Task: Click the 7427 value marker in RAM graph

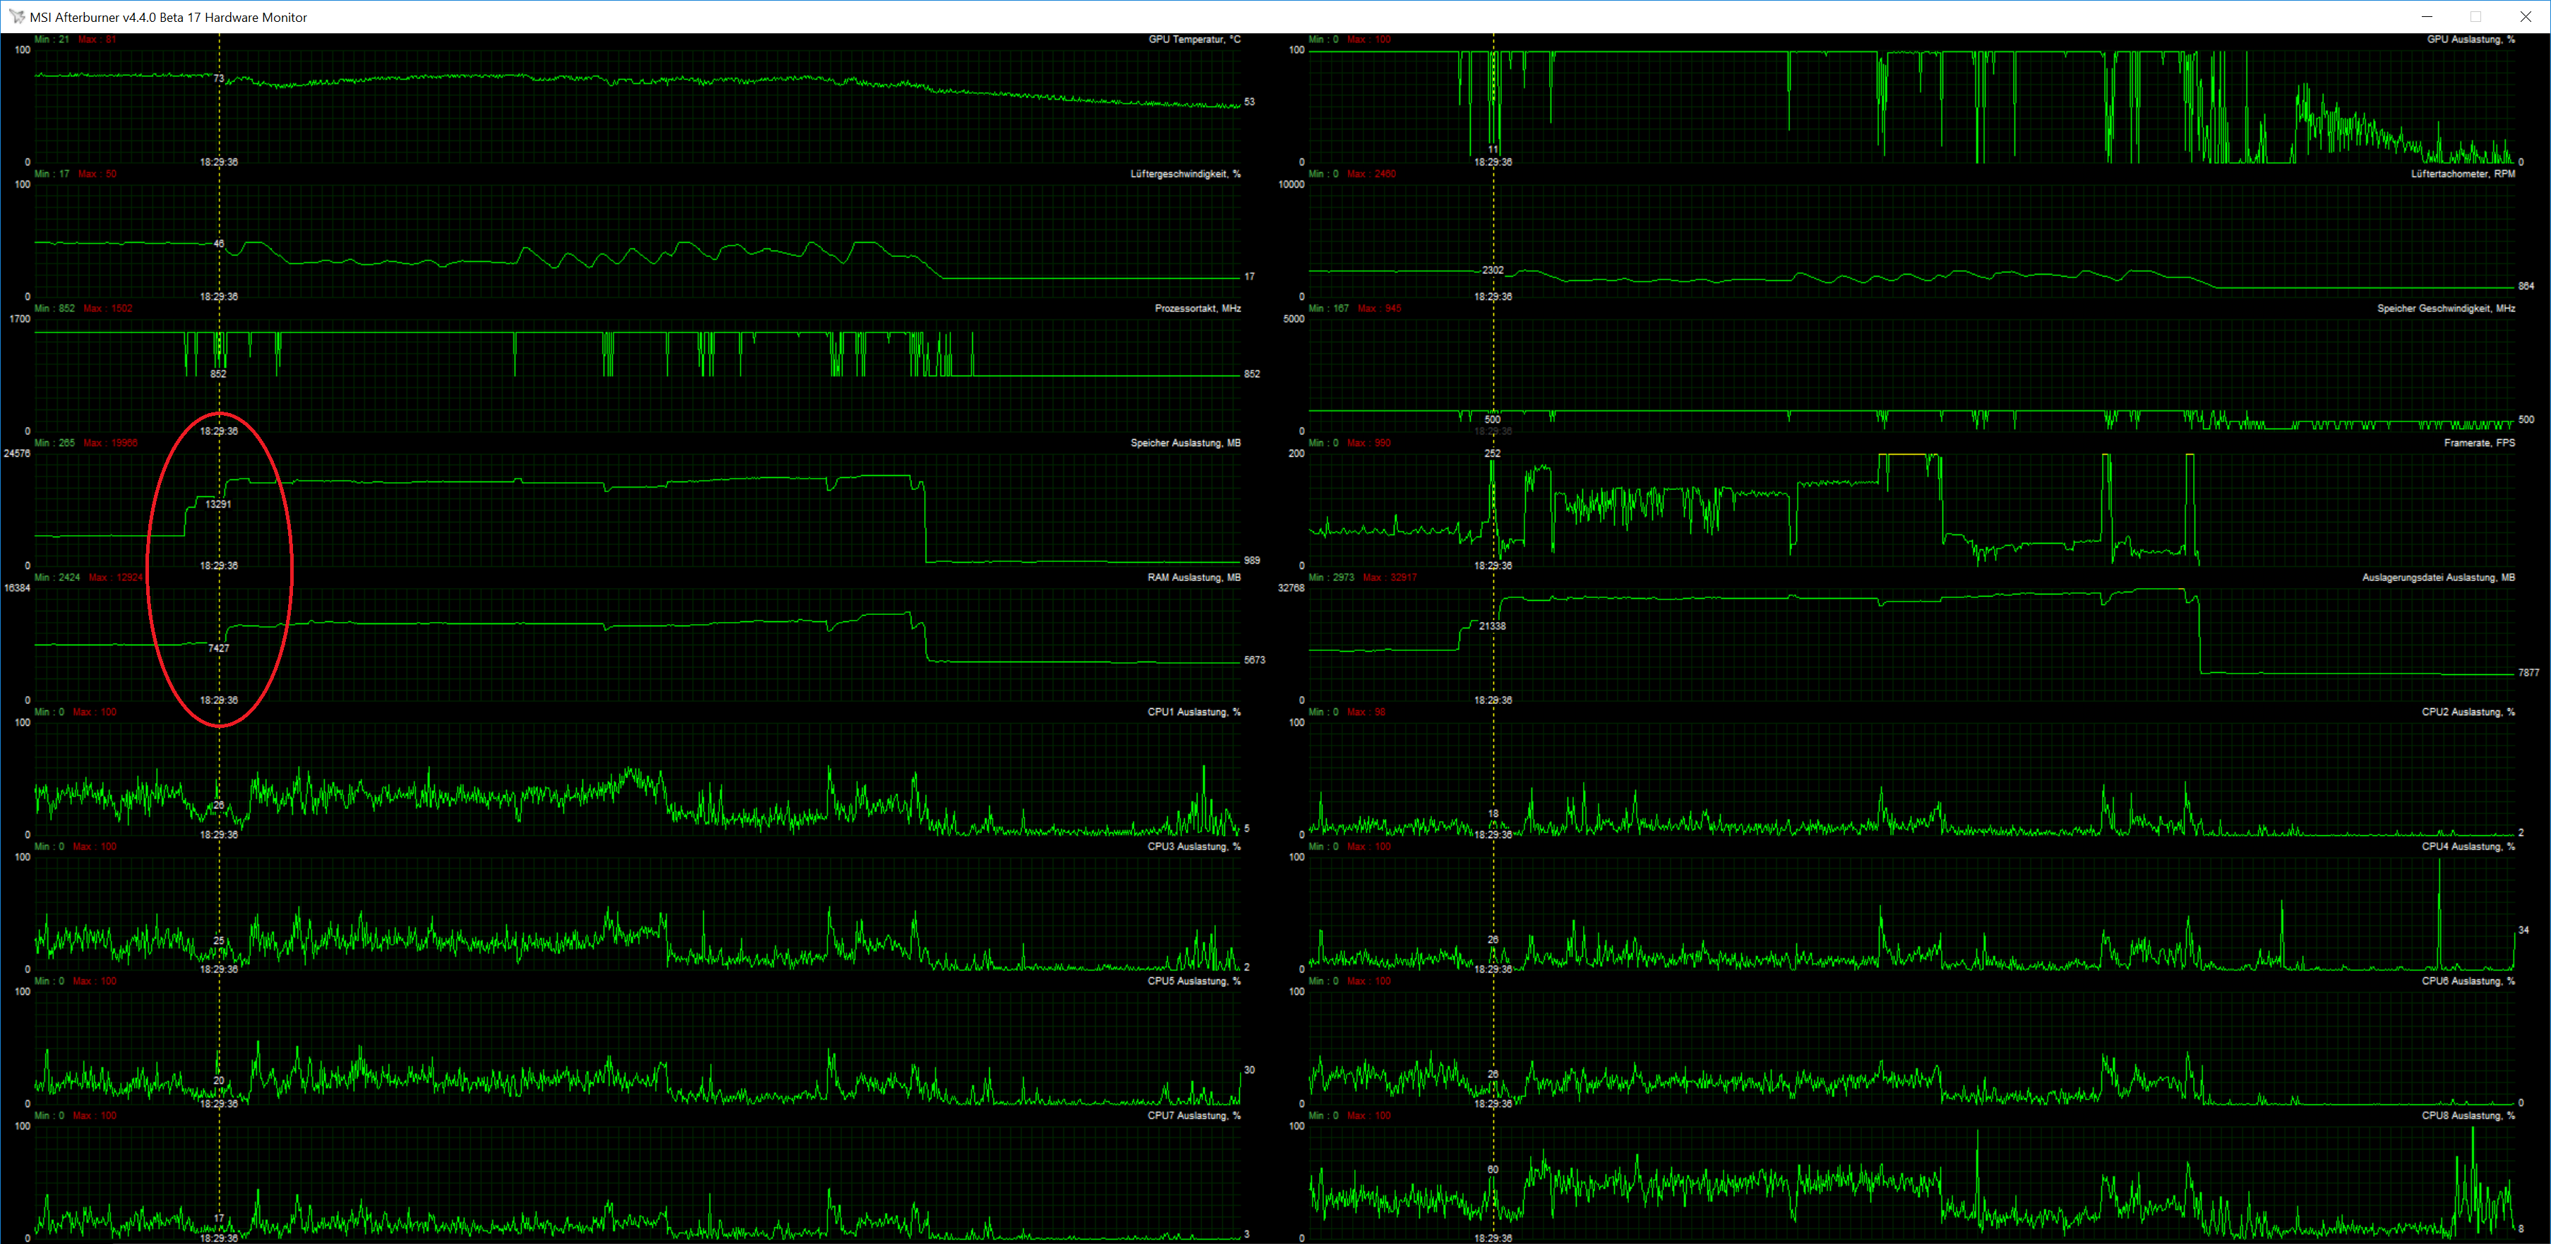Action: [x=219, y=649]
